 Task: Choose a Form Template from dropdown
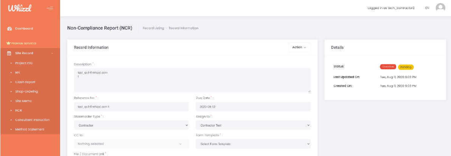point(253,144)
